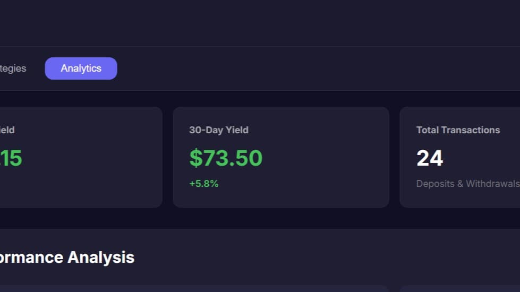Select the $73.50 yield amount
This screenshot has height=292, width=520.
pos(226,158)
